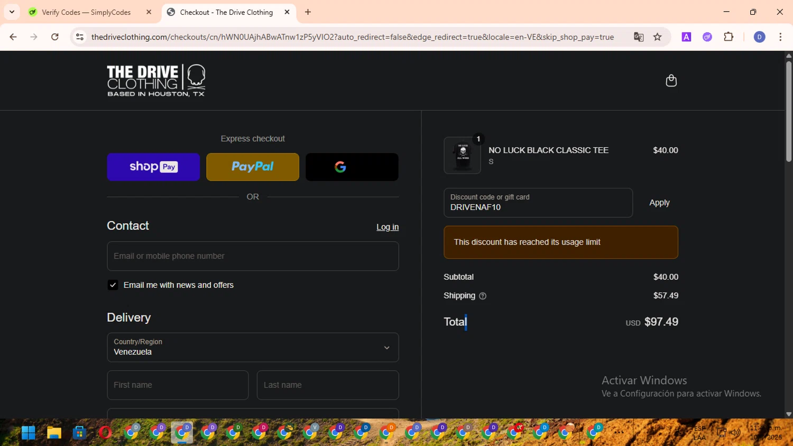This screenshot has width=793, height=446.
Task: Click the Discount code or gift card field
Action: [538, 203]
